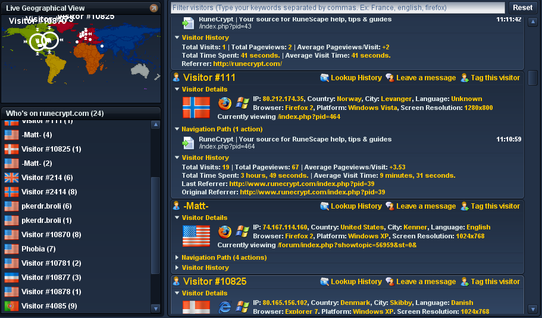
Task: Expand Navigation Path (4 actions) for -Matt-
Action: tap(177, 257)
